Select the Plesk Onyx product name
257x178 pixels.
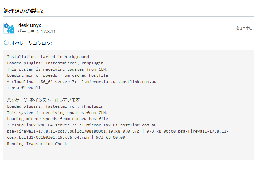[x=29, y=25]
